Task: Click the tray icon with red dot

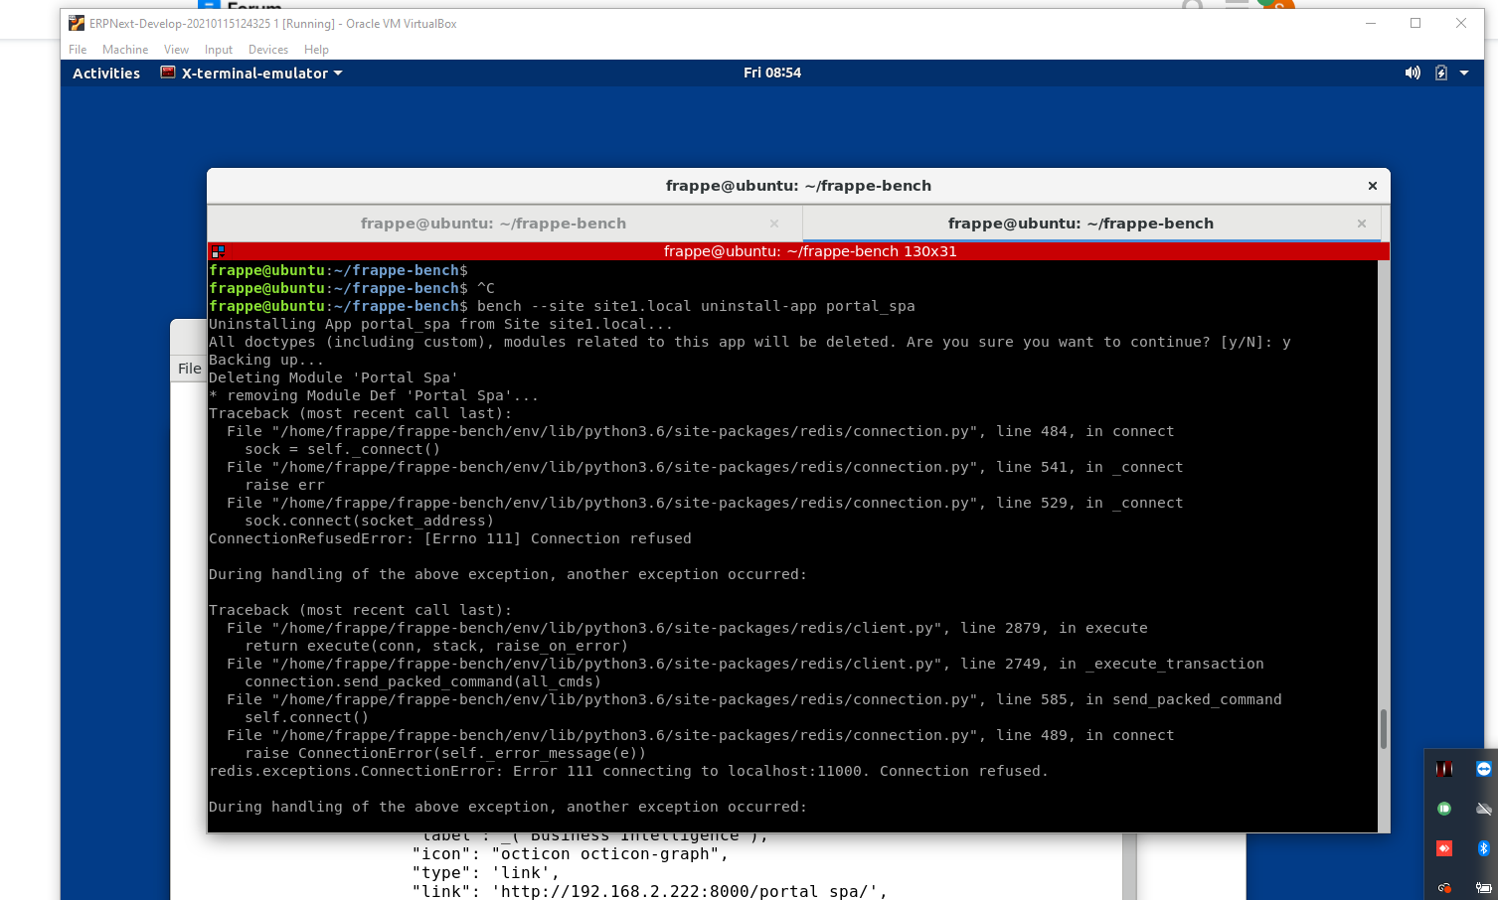Action: click(x=1444, y=887)
